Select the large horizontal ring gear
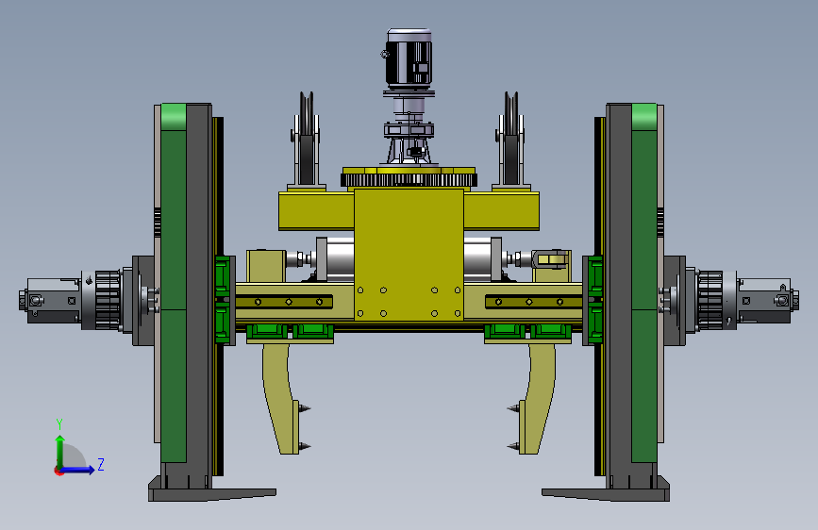 (409, 180)
